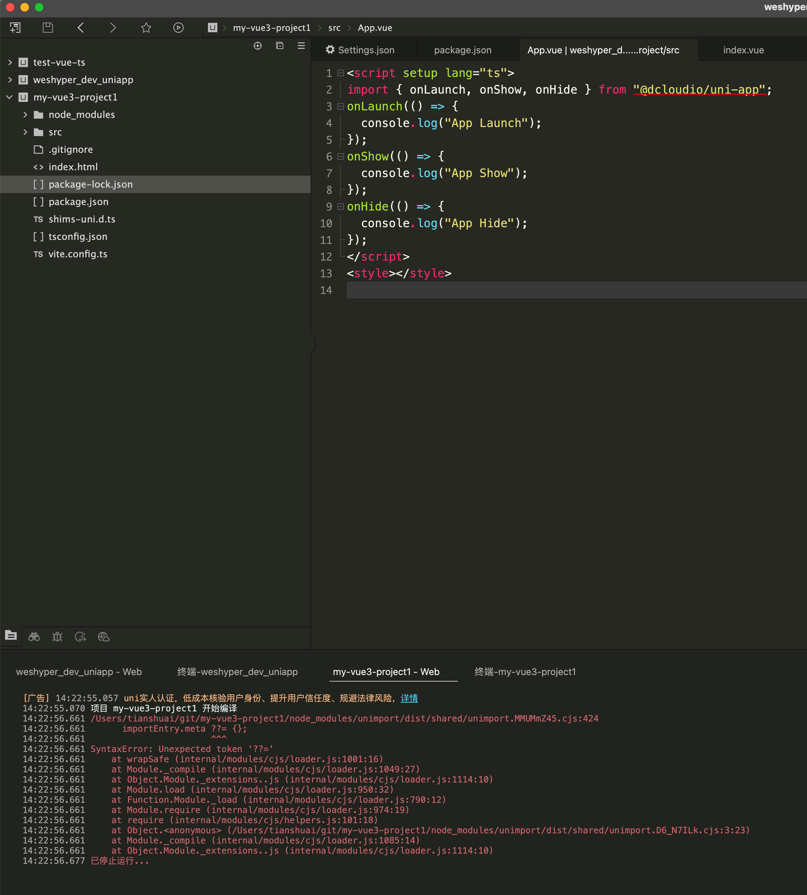Click the 详情 link in console ad
Viewport: 807px width, 895px height.
point(409,698)
